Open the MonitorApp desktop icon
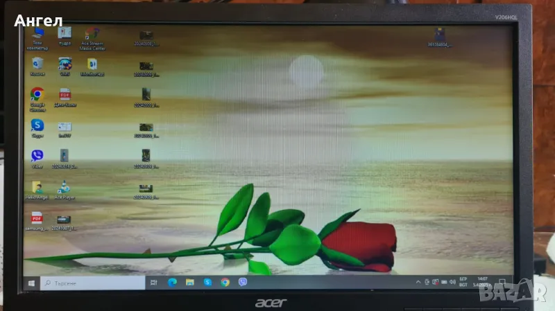Screen dimensions: 555x311 coord(92,66)
